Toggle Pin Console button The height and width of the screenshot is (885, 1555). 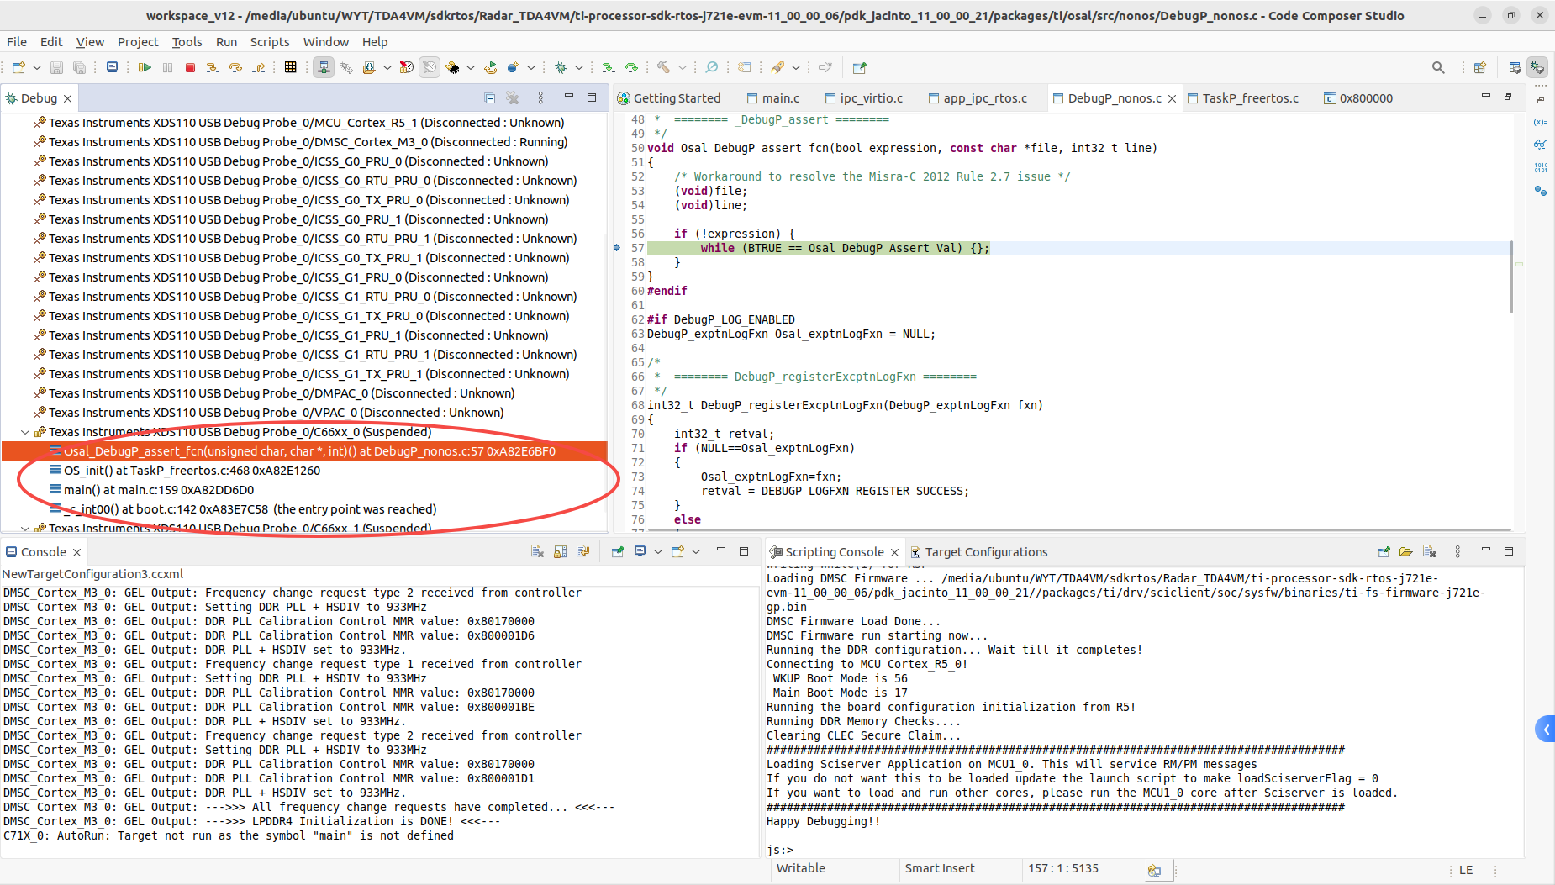(618, 551)
